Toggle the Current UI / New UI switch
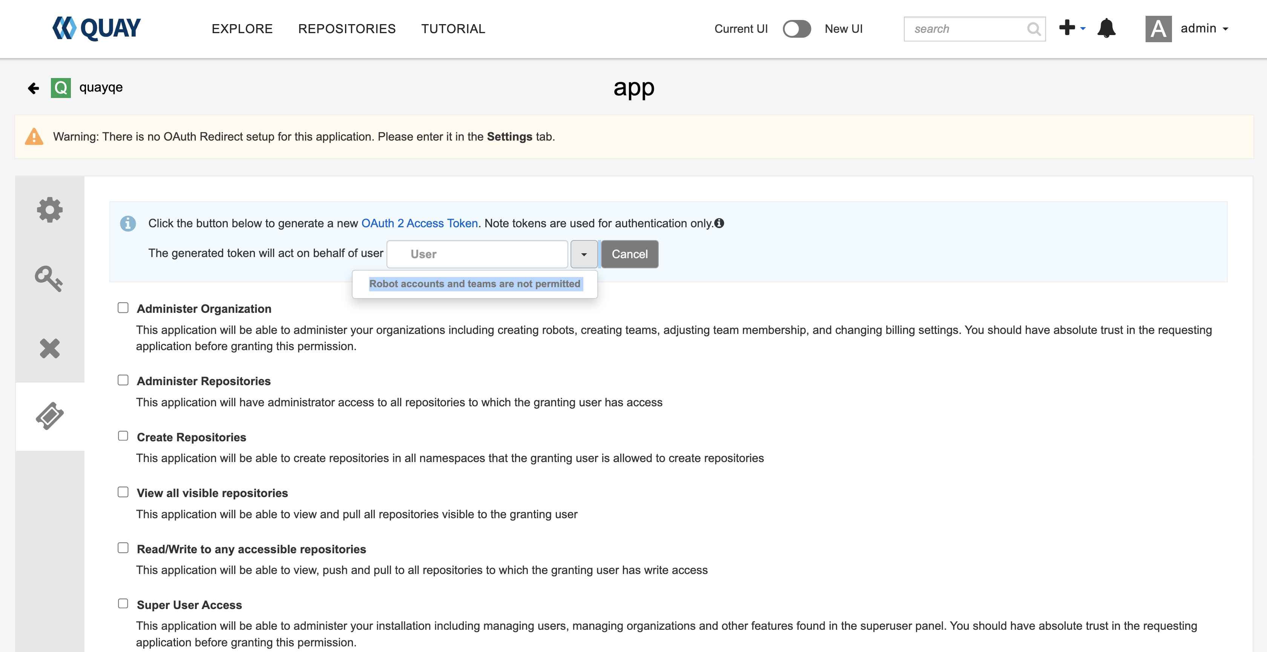The height and width of the screenshot is (652, 1267). (796, 29)
